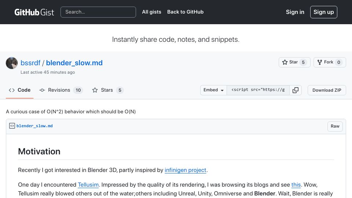
Task: Open the bssrdf user profile link
Action: 30,63
